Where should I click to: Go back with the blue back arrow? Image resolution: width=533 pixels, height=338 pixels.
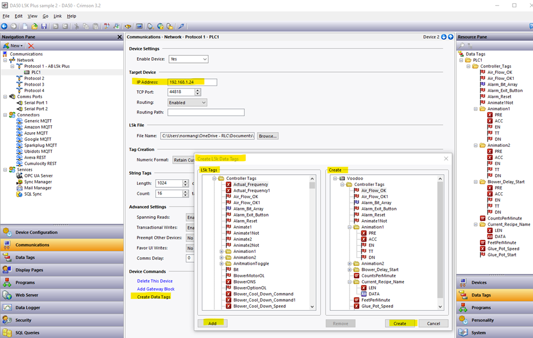[4, 26]
